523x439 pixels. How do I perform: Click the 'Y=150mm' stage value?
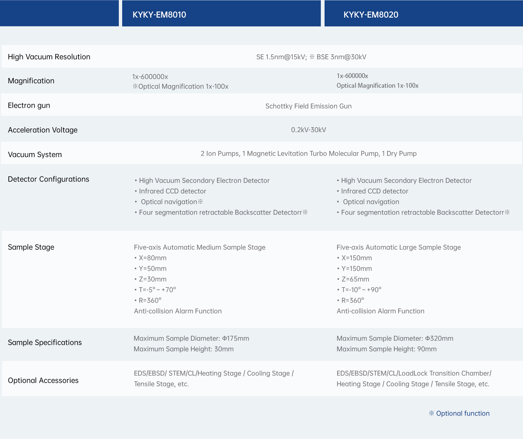coord(355,269)
